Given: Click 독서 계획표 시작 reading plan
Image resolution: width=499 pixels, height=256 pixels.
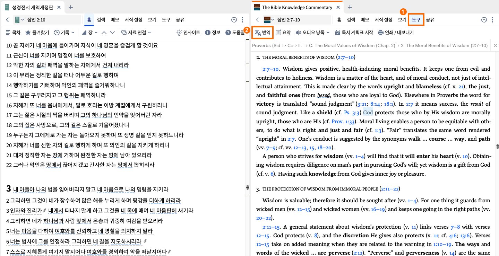Looking at the screenshot, I should pos(354,33).
